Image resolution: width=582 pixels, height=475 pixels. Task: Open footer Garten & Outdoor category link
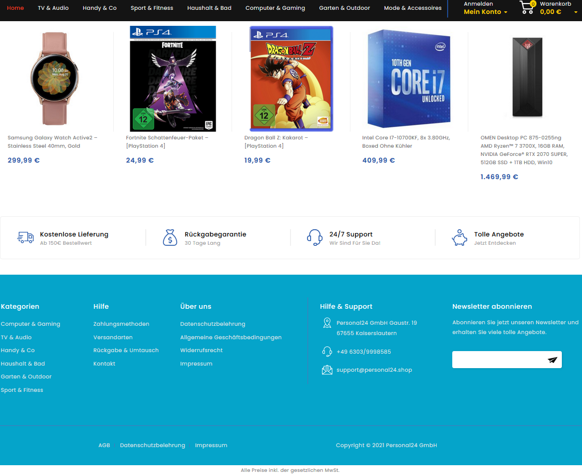26,376
